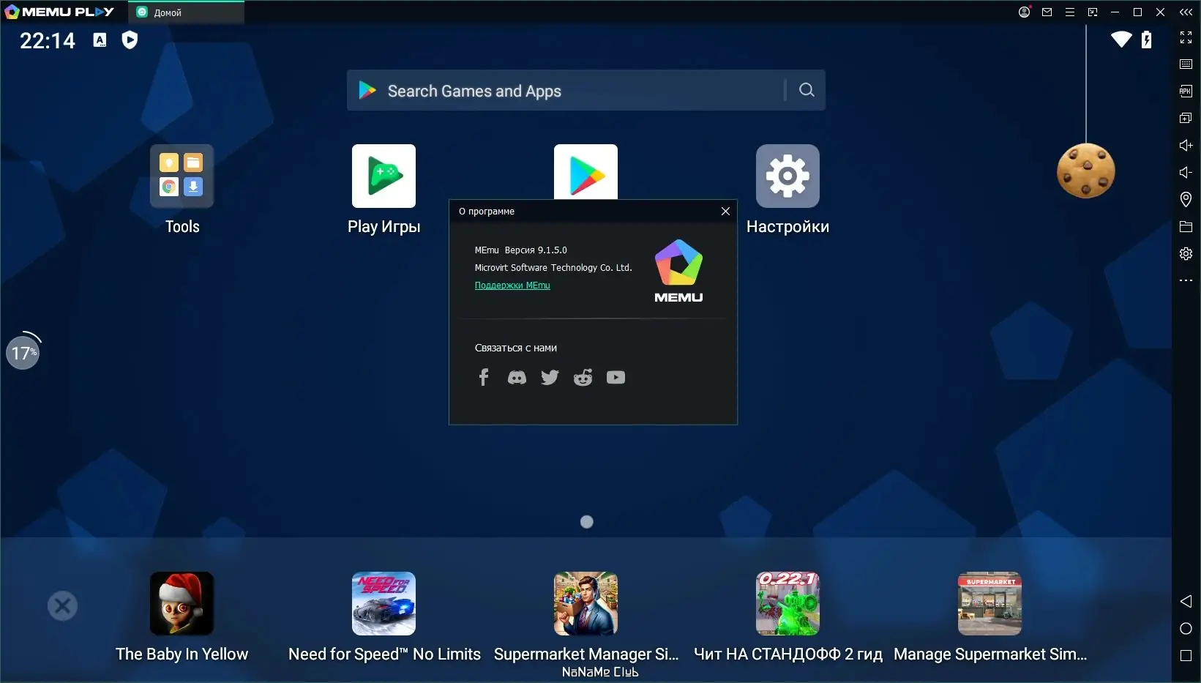Enter fullscreen mode from the sidebar
1201x683 pixels.
1186,37
